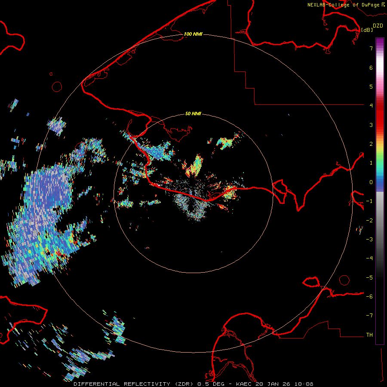The image size is (387, 387).
Task: Click the scale value -2 on the legend
Action: click(369, 221)
